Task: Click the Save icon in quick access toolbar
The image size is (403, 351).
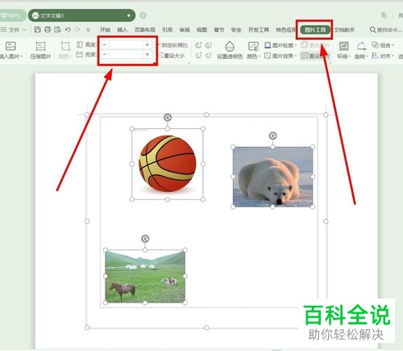Action: [x=38, y=30]
